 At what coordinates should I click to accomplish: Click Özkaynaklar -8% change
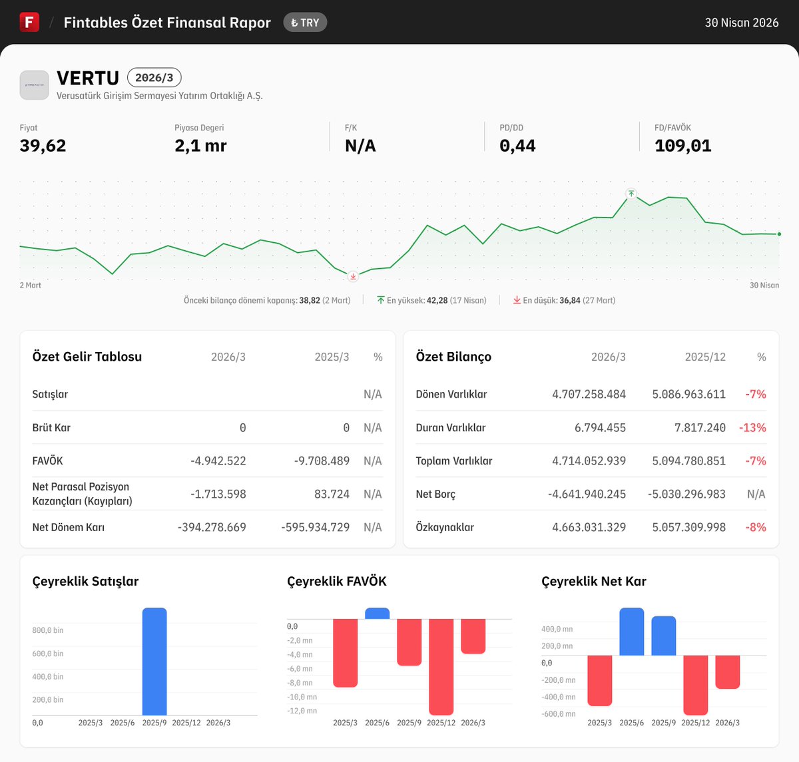pos(756,527)
